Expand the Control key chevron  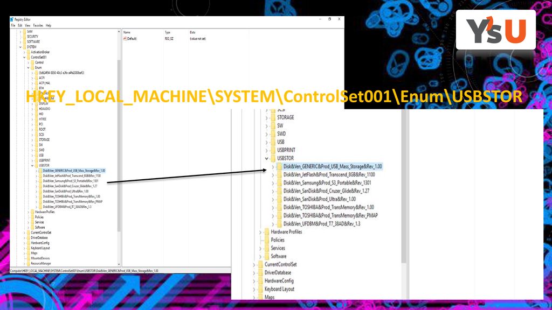[x=28, y=62]
